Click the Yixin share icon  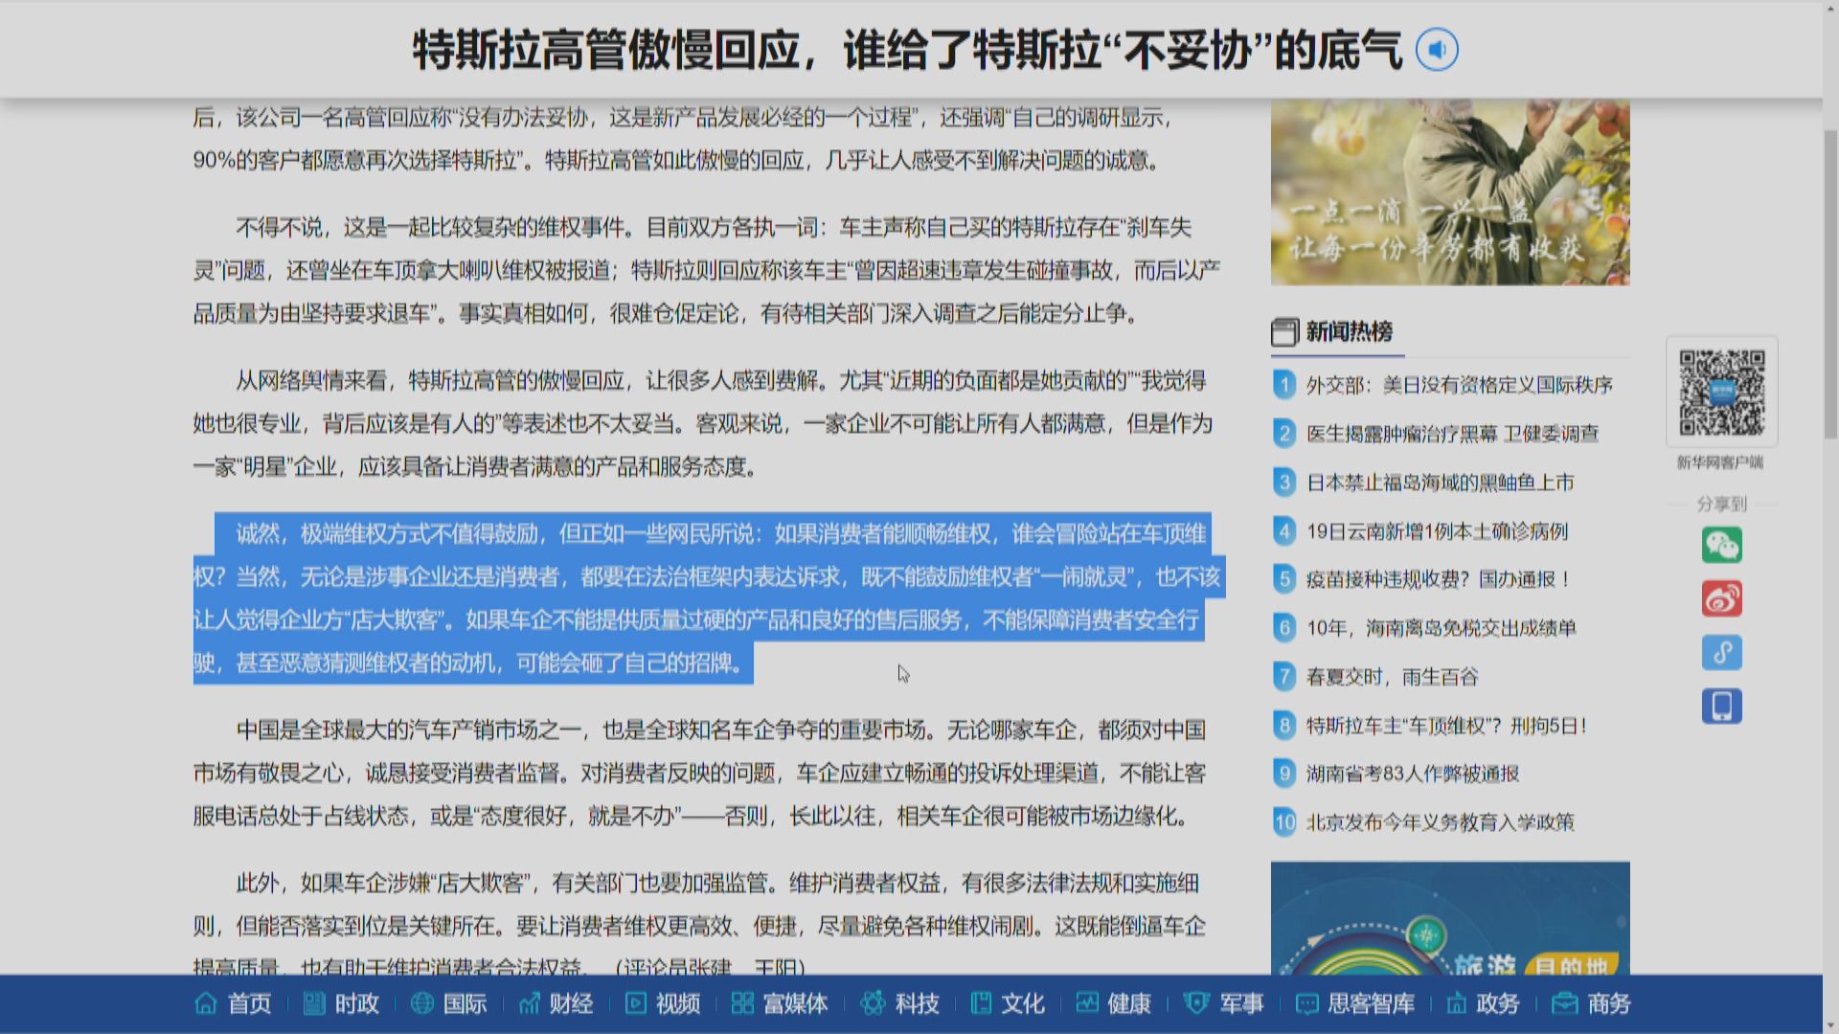click(1720, 652)
